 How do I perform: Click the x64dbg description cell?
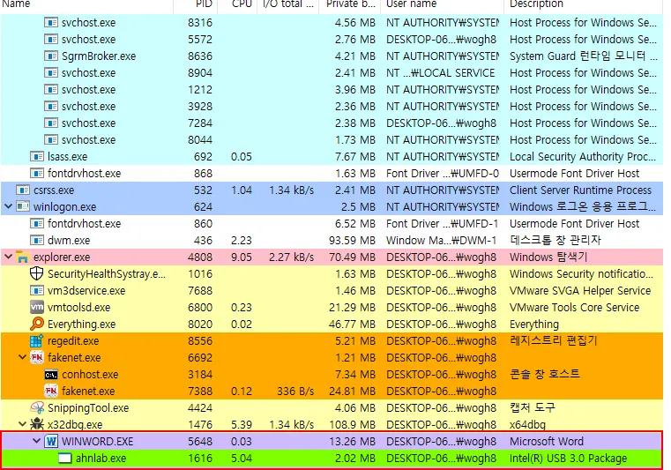527,425
